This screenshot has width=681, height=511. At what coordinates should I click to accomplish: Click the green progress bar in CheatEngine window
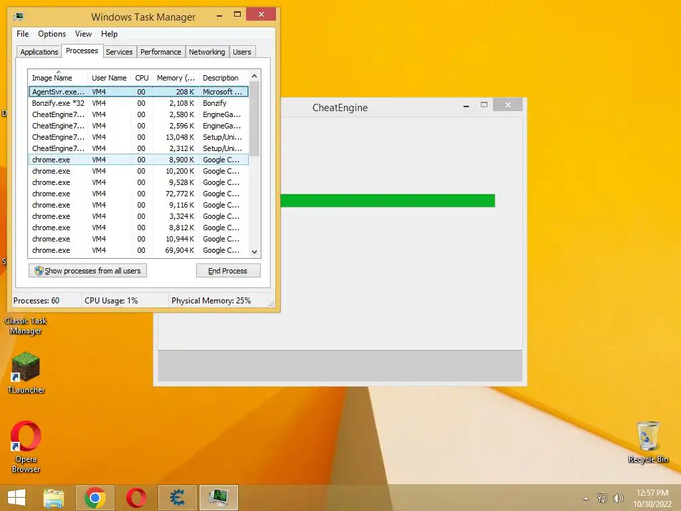388,201
